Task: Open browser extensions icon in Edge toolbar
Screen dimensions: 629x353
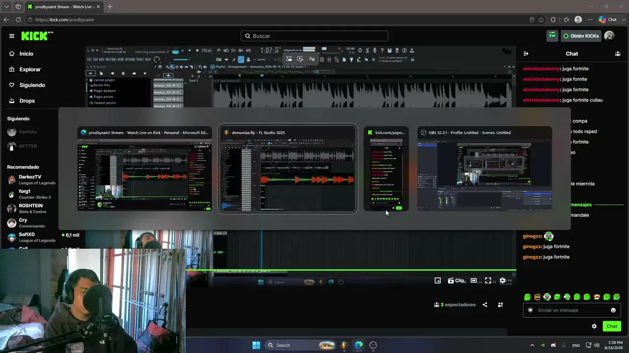Action: click(553, 20)
